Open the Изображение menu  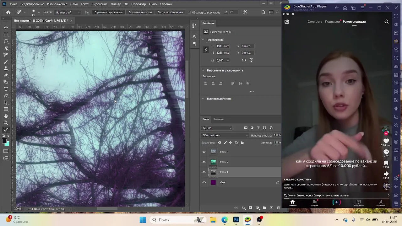(x=57, y=4)
